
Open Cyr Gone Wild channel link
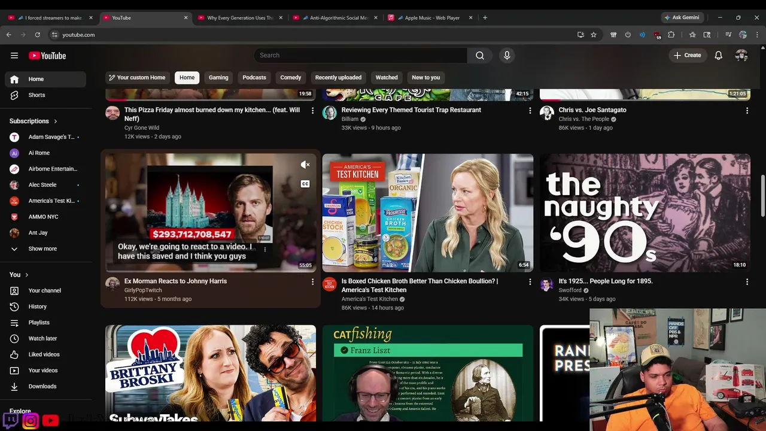(x=142, y=128)
